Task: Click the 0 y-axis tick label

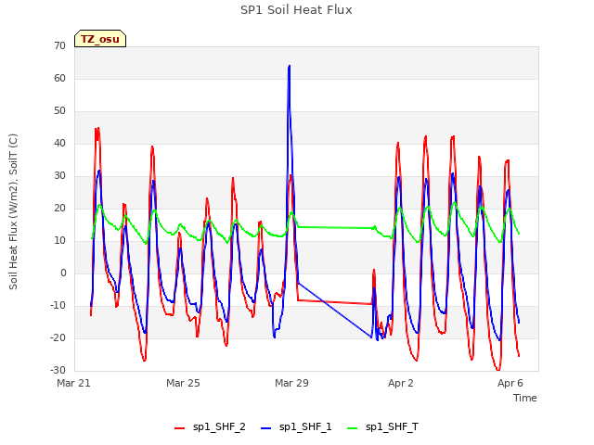Action: [63, 273]
